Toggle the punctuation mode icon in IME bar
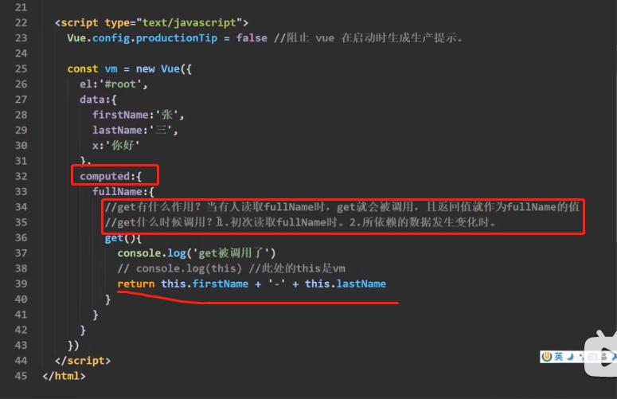 [581, 358]
